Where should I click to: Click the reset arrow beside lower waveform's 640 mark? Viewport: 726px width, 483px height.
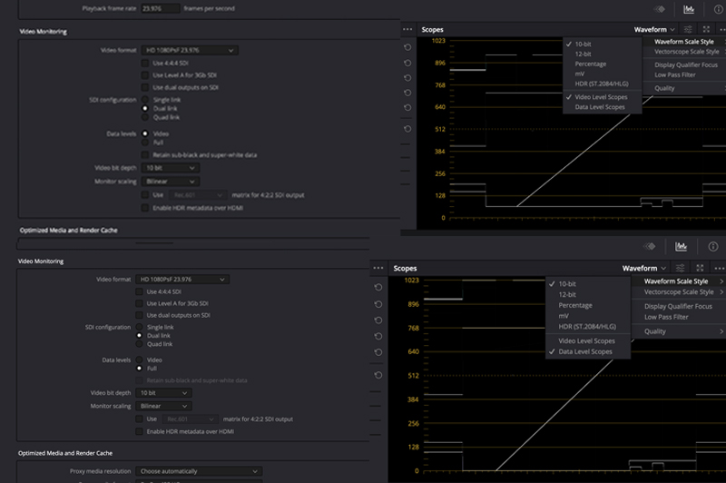pos(378,352)
